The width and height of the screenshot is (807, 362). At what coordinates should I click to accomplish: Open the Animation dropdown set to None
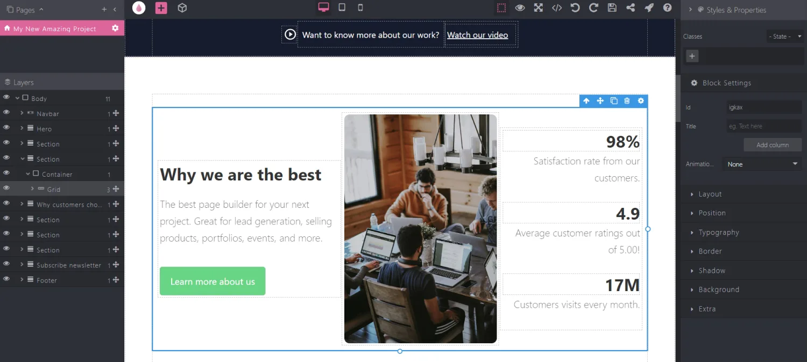762,164
